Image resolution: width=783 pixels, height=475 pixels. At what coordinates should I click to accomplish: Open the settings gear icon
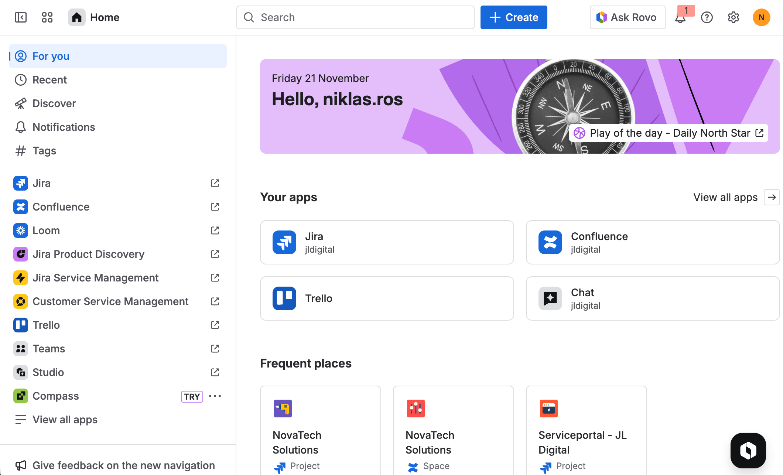pos(734,17)
